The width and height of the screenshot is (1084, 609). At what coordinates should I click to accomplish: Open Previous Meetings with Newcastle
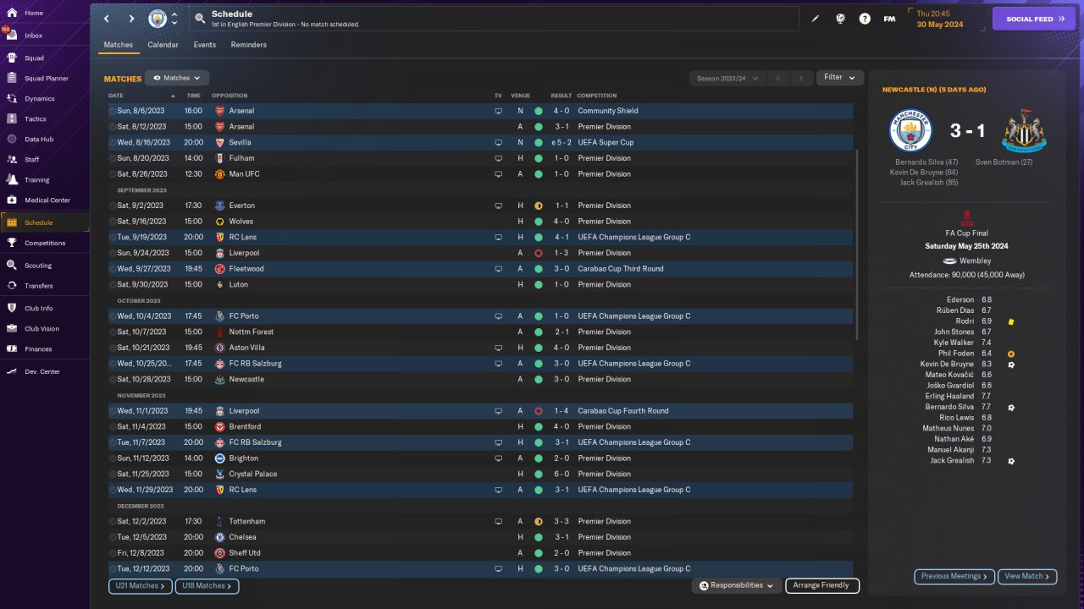[x=954, y=577]
